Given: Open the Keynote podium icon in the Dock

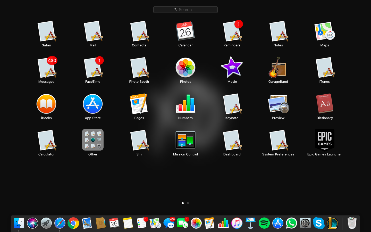Looking at the screenshot, I should [250, 223].
